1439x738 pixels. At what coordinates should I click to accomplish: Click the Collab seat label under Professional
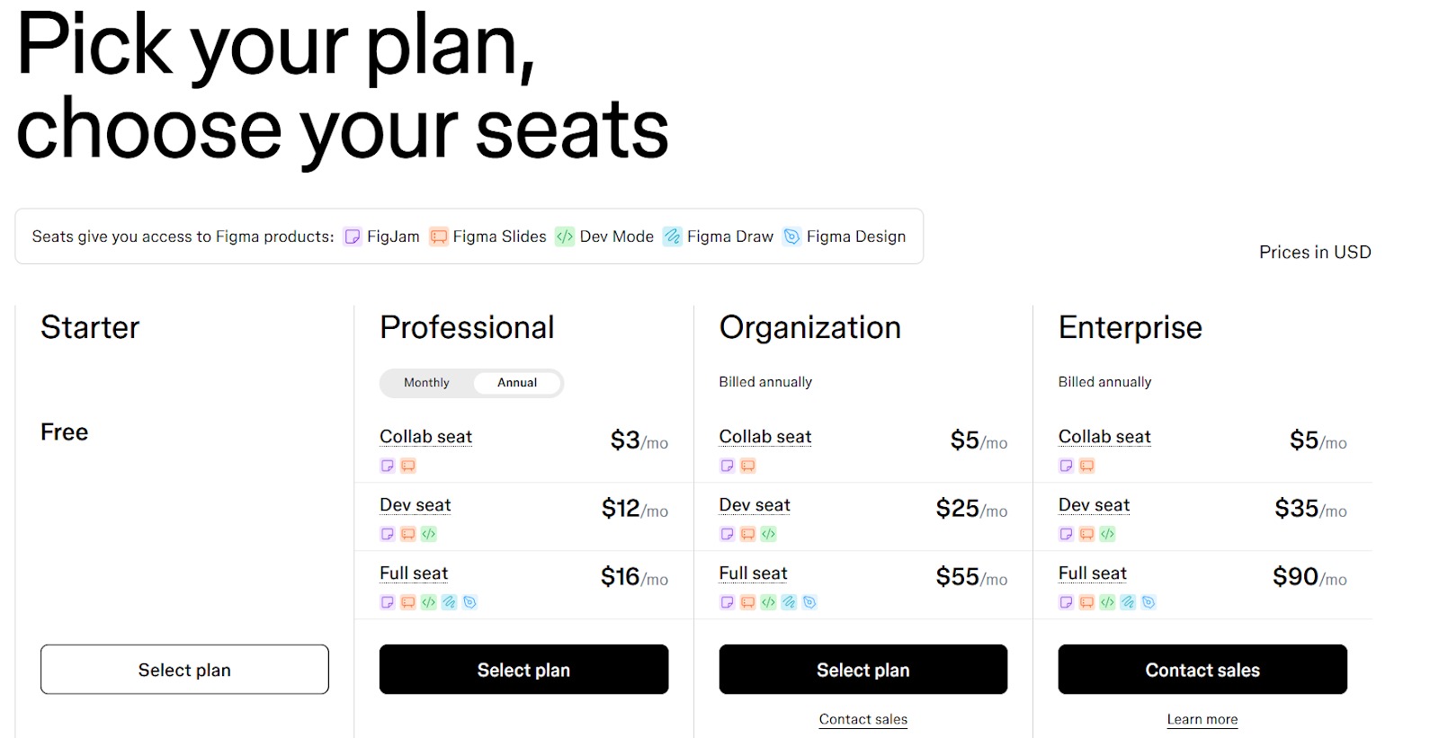click(x=425, y=437)
